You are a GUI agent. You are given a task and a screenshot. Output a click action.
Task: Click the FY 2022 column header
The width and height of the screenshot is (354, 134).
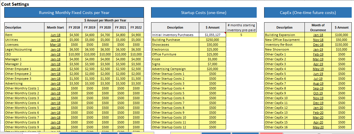tap(136, 27)
